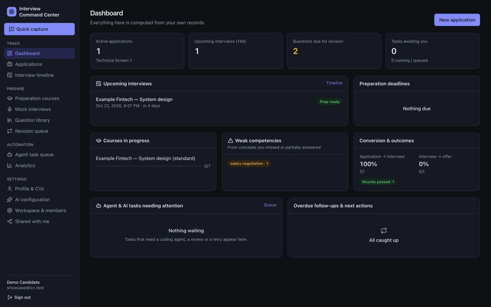The width and height of the screenshot is (491, 307).
Task: Click the New application button
Action: (457, 20)
